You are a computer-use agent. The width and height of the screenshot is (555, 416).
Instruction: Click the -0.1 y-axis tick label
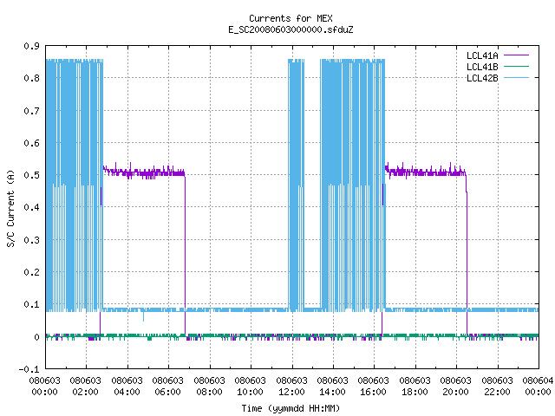click(x=29, y=370)
